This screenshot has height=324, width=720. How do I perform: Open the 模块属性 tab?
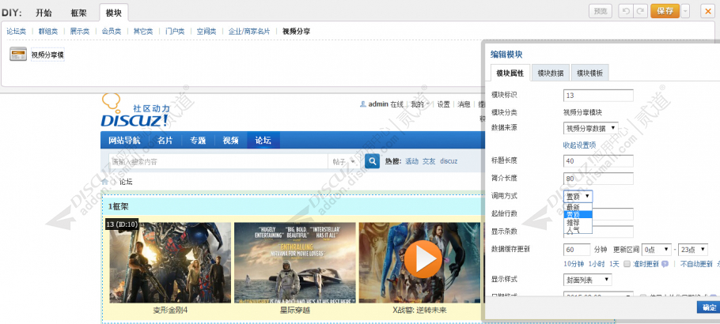[510, 73]
